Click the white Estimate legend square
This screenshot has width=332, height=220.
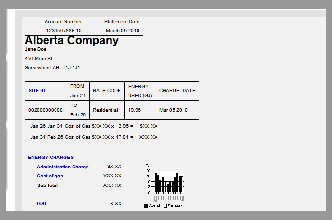coord(166,206)
